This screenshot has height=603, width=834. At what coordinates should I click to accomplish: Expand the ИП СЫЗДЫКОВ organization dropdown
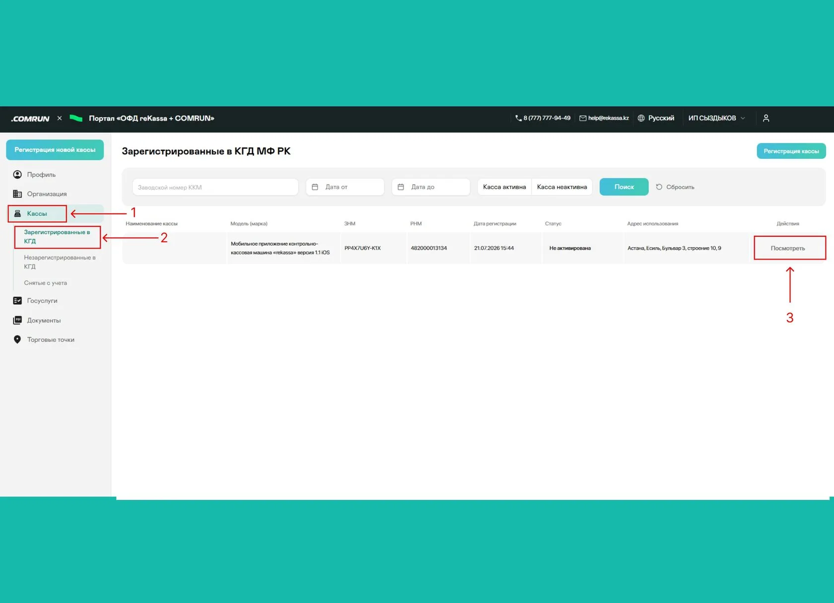click(716, 118)
